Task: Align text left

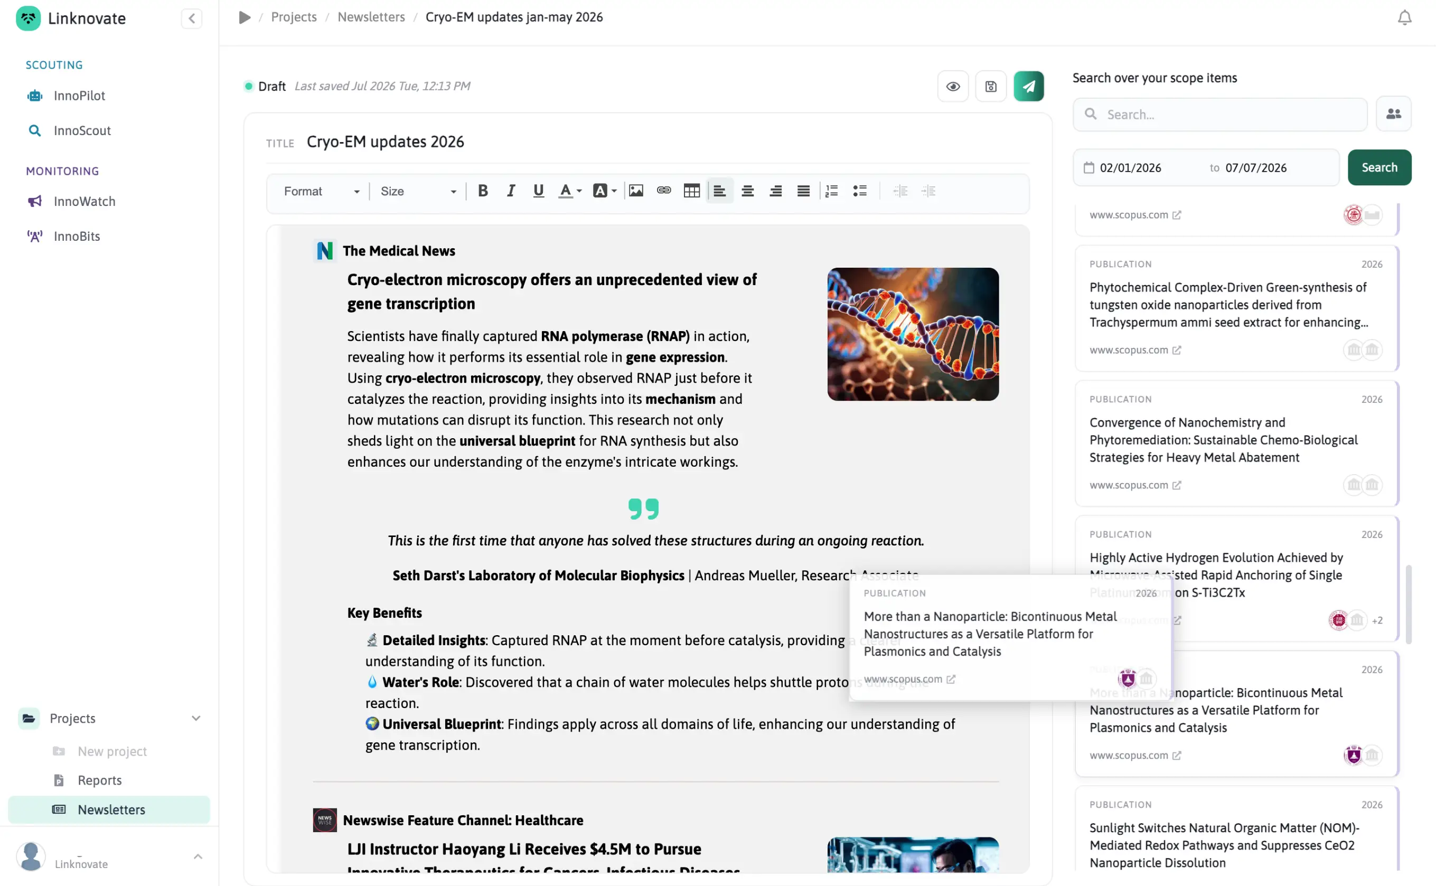Action: click(719, 191)
